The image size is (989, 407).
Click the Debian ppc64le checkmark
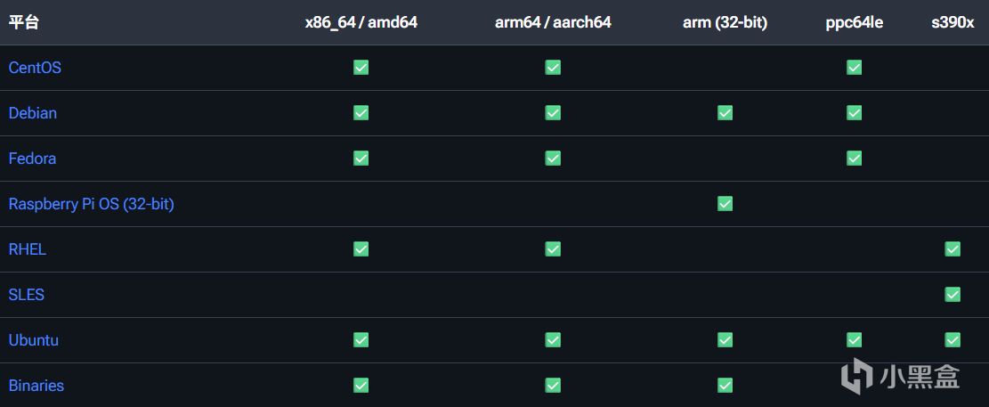[854, 113]
